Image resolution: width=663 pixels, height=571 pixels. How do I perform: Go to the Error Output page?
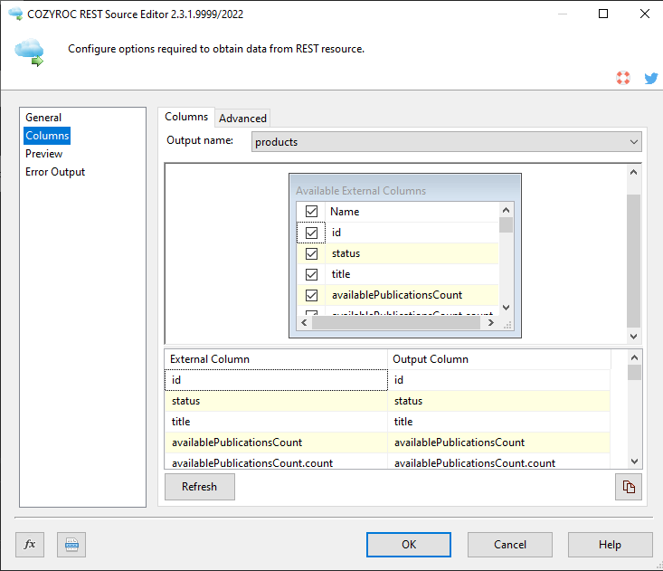55,172
